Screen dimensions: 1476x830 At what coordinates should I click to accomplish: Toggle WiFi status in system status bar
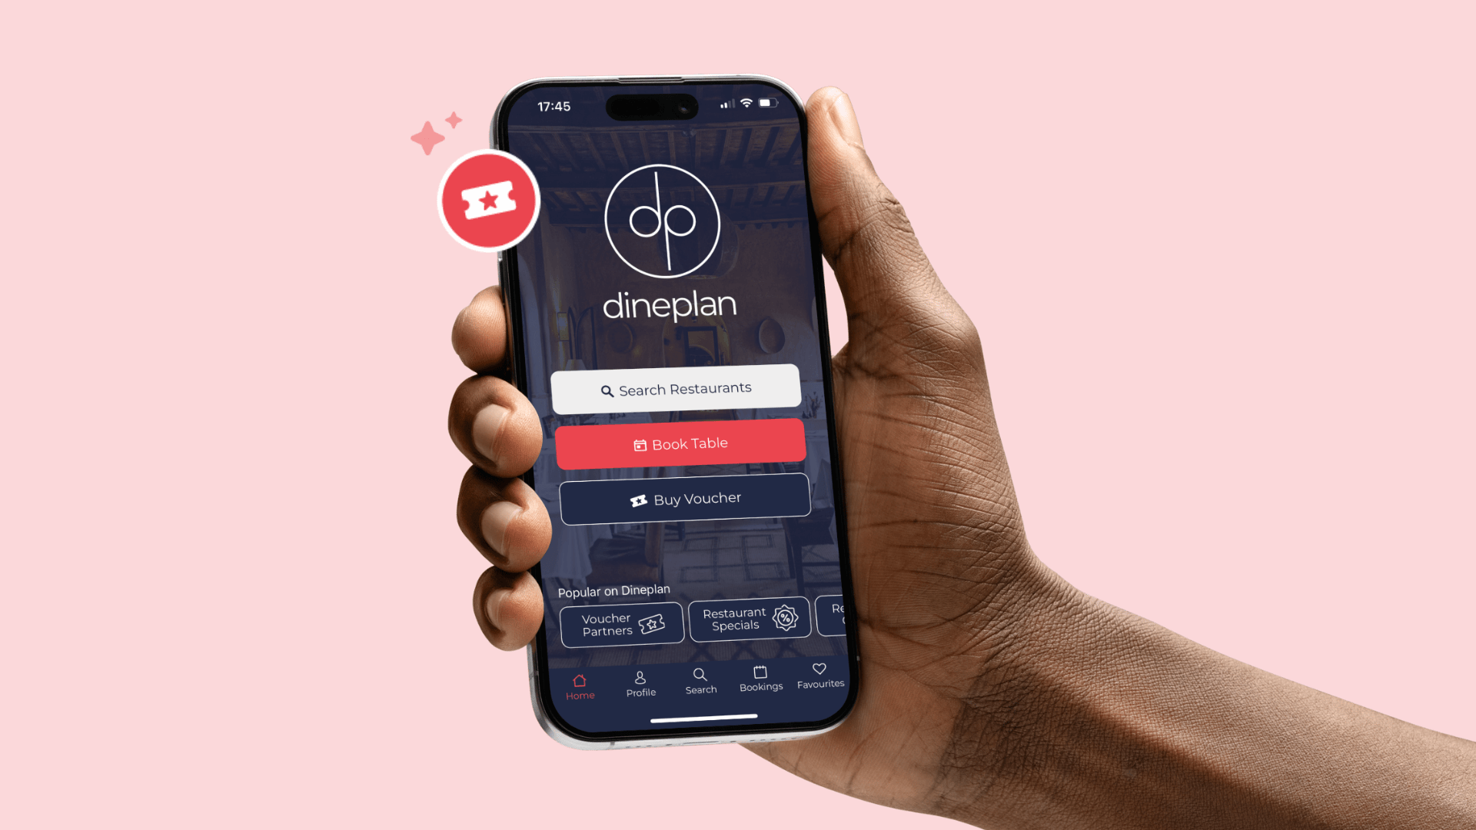(747, 105)
